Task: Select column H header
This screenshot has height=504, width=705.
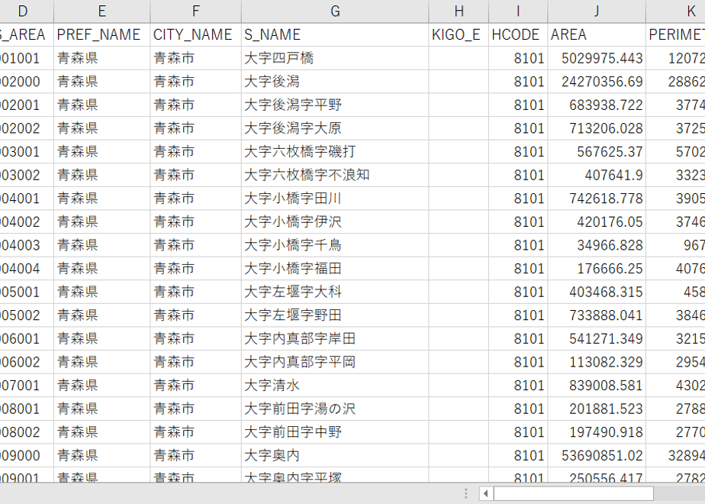Action: [459, 11]
